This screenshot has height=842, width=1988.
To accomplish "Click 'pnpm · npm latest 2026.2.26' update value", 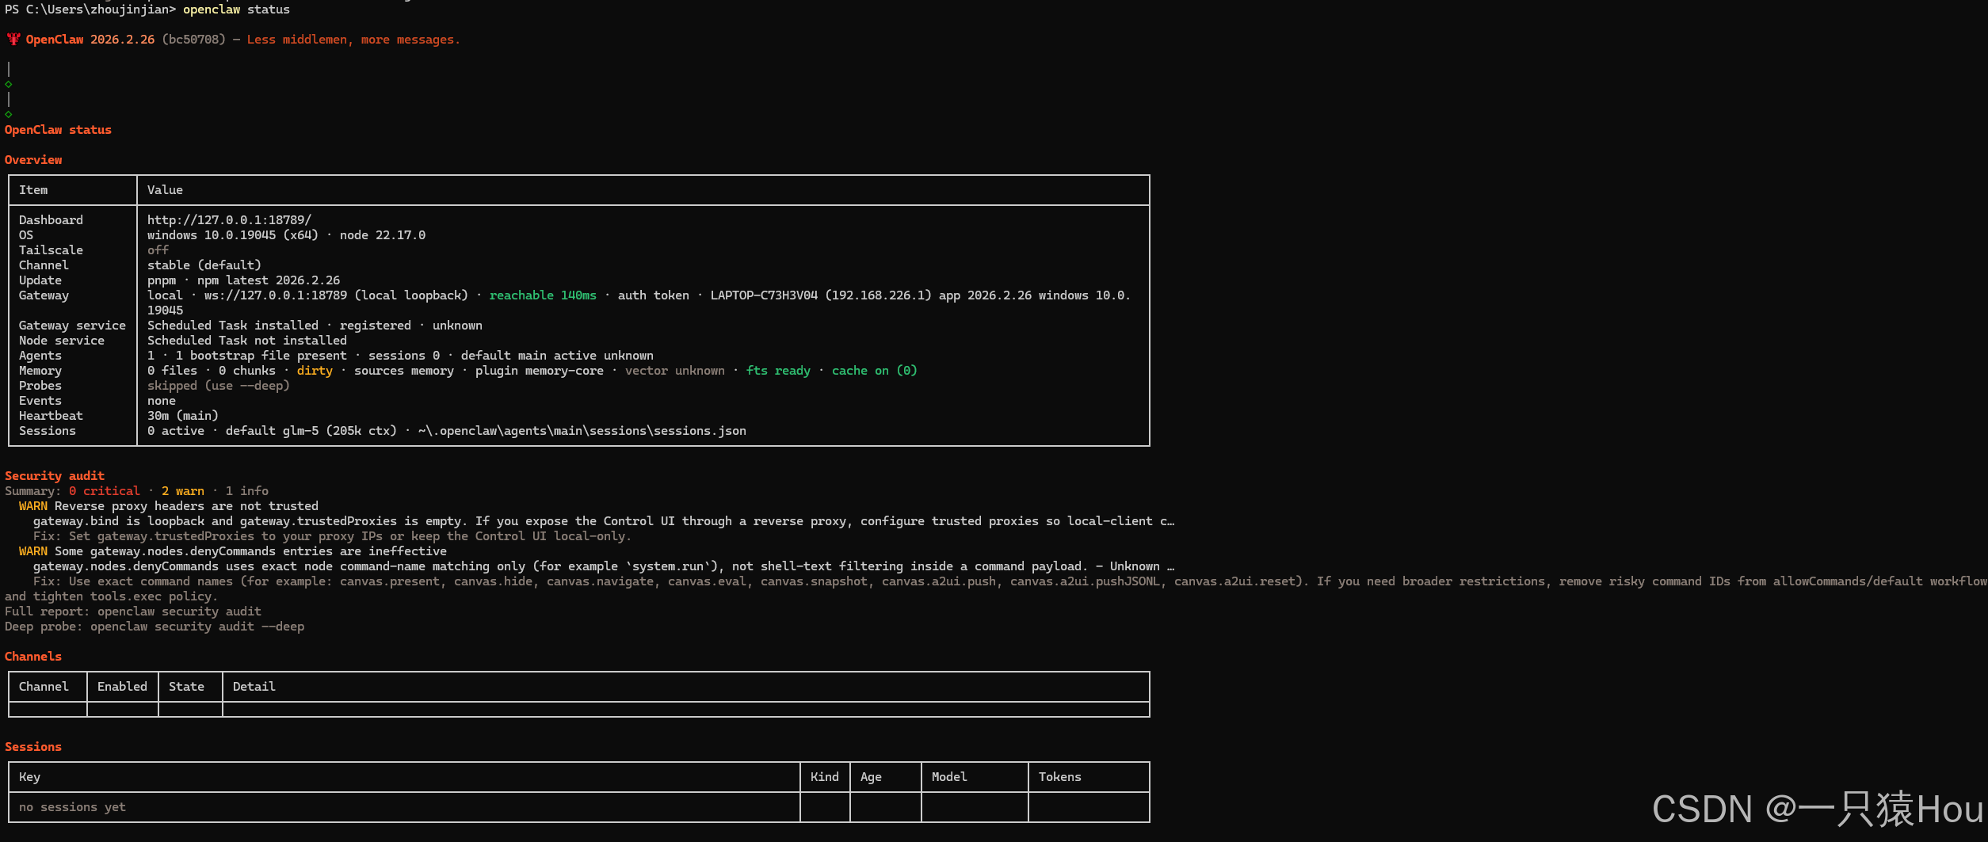I will (x=243, y=280).
